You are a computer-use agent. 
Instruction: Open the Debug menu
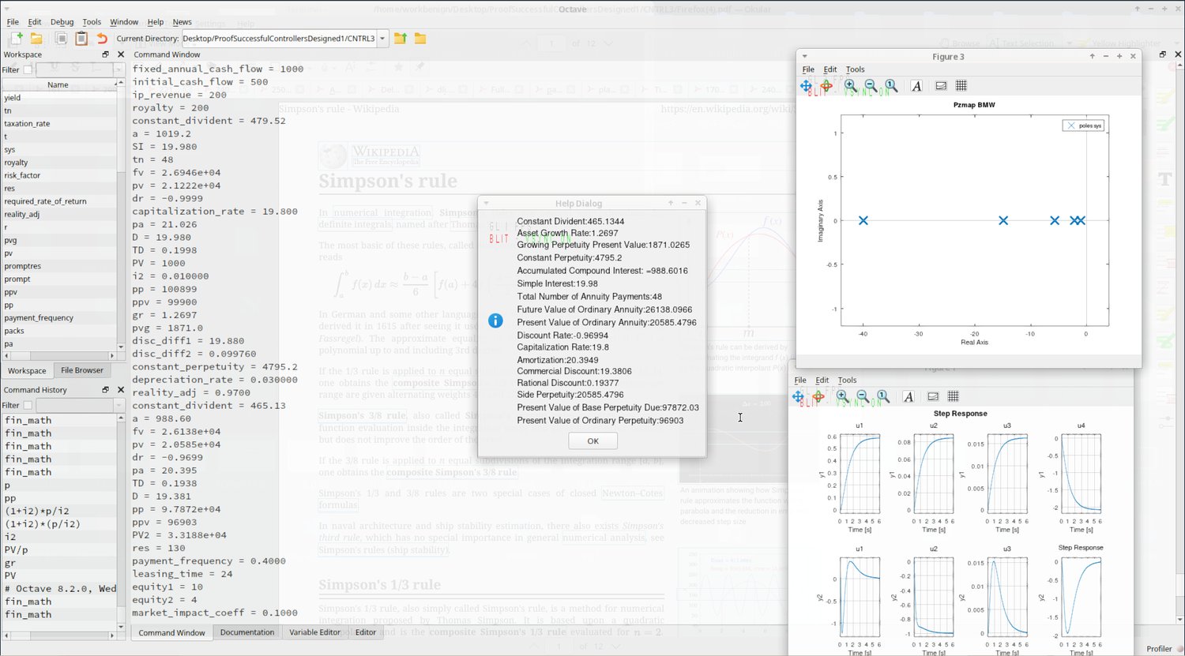click(62, 22)
